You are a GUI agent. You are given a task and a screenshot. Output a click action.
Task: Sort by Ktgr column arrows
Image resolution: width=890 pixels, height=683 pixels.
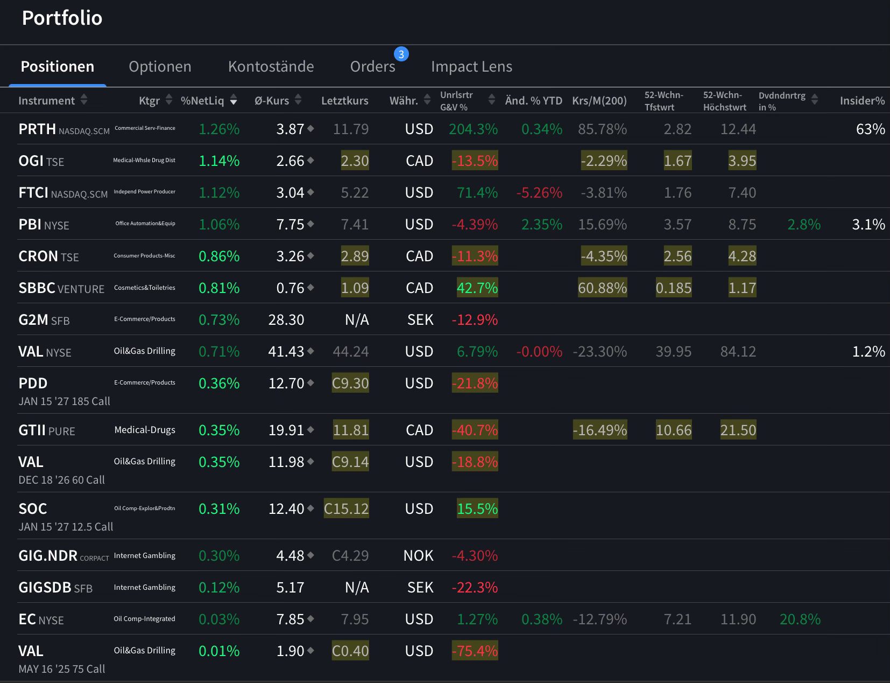tap(168, 100)
